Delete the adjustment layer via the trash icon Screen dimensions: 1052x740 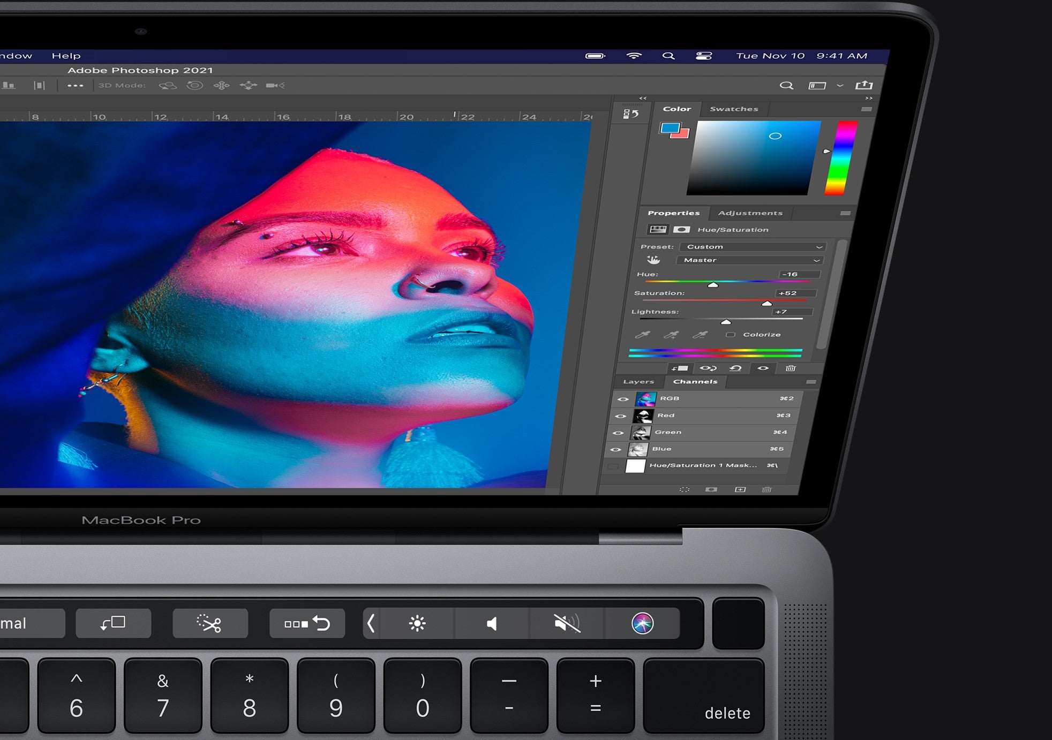pos(791,368)
